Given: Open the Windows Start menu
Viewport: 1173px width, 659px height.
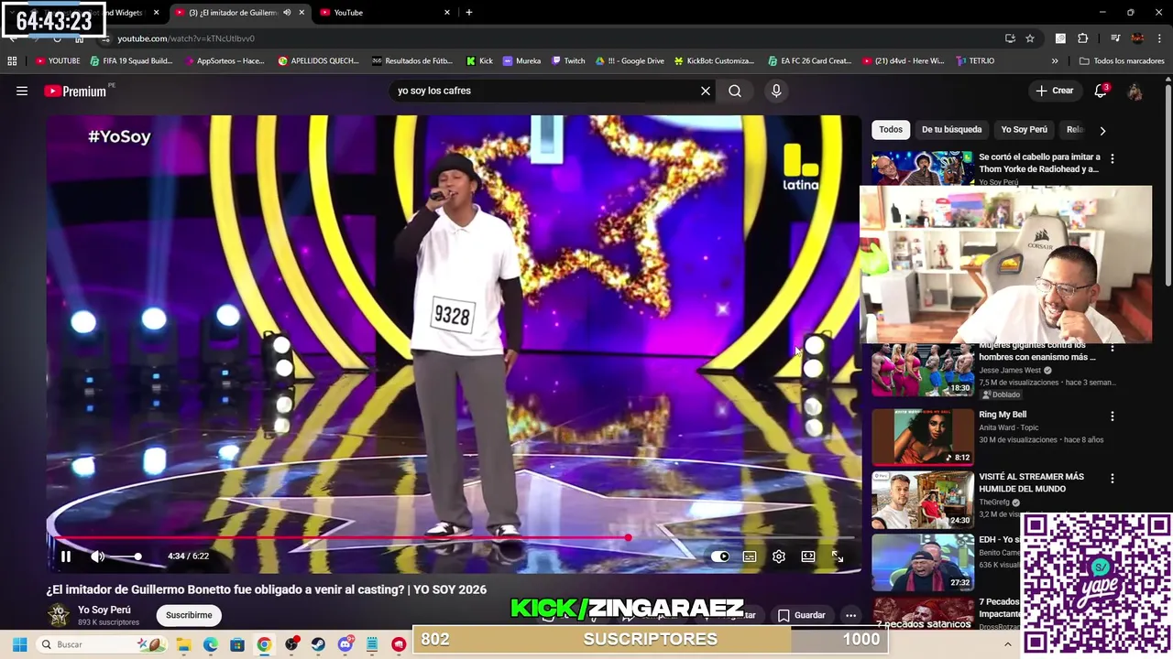Looking at the screenshot, I should point(19,644).
